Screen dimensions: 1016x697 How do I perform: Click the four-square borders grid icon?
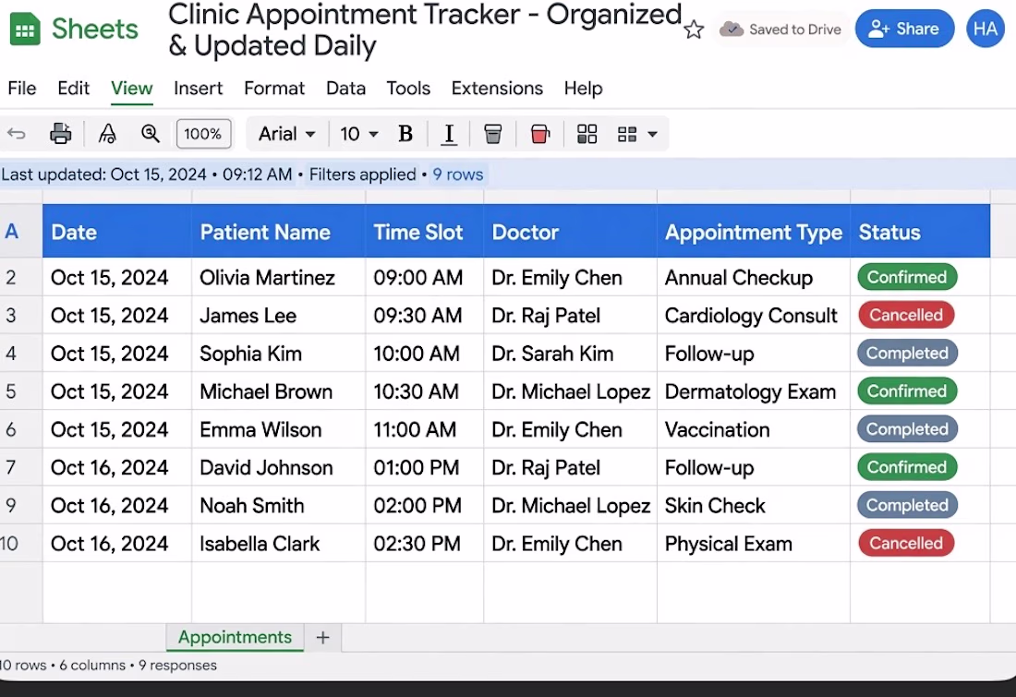[587, 134]
